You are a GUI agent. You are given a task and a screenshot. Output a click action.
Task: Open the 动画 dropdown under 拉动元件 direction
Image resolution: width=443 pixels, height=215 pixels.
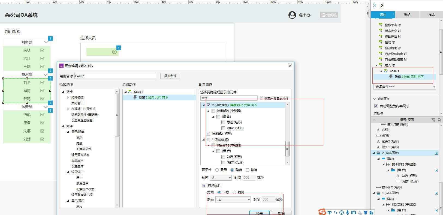233,199
